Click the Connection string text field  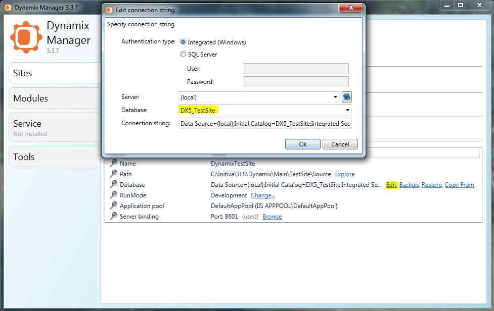pos(264,124)
